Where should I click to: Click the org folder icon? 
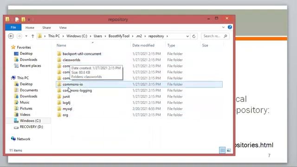tap(59, 115)
